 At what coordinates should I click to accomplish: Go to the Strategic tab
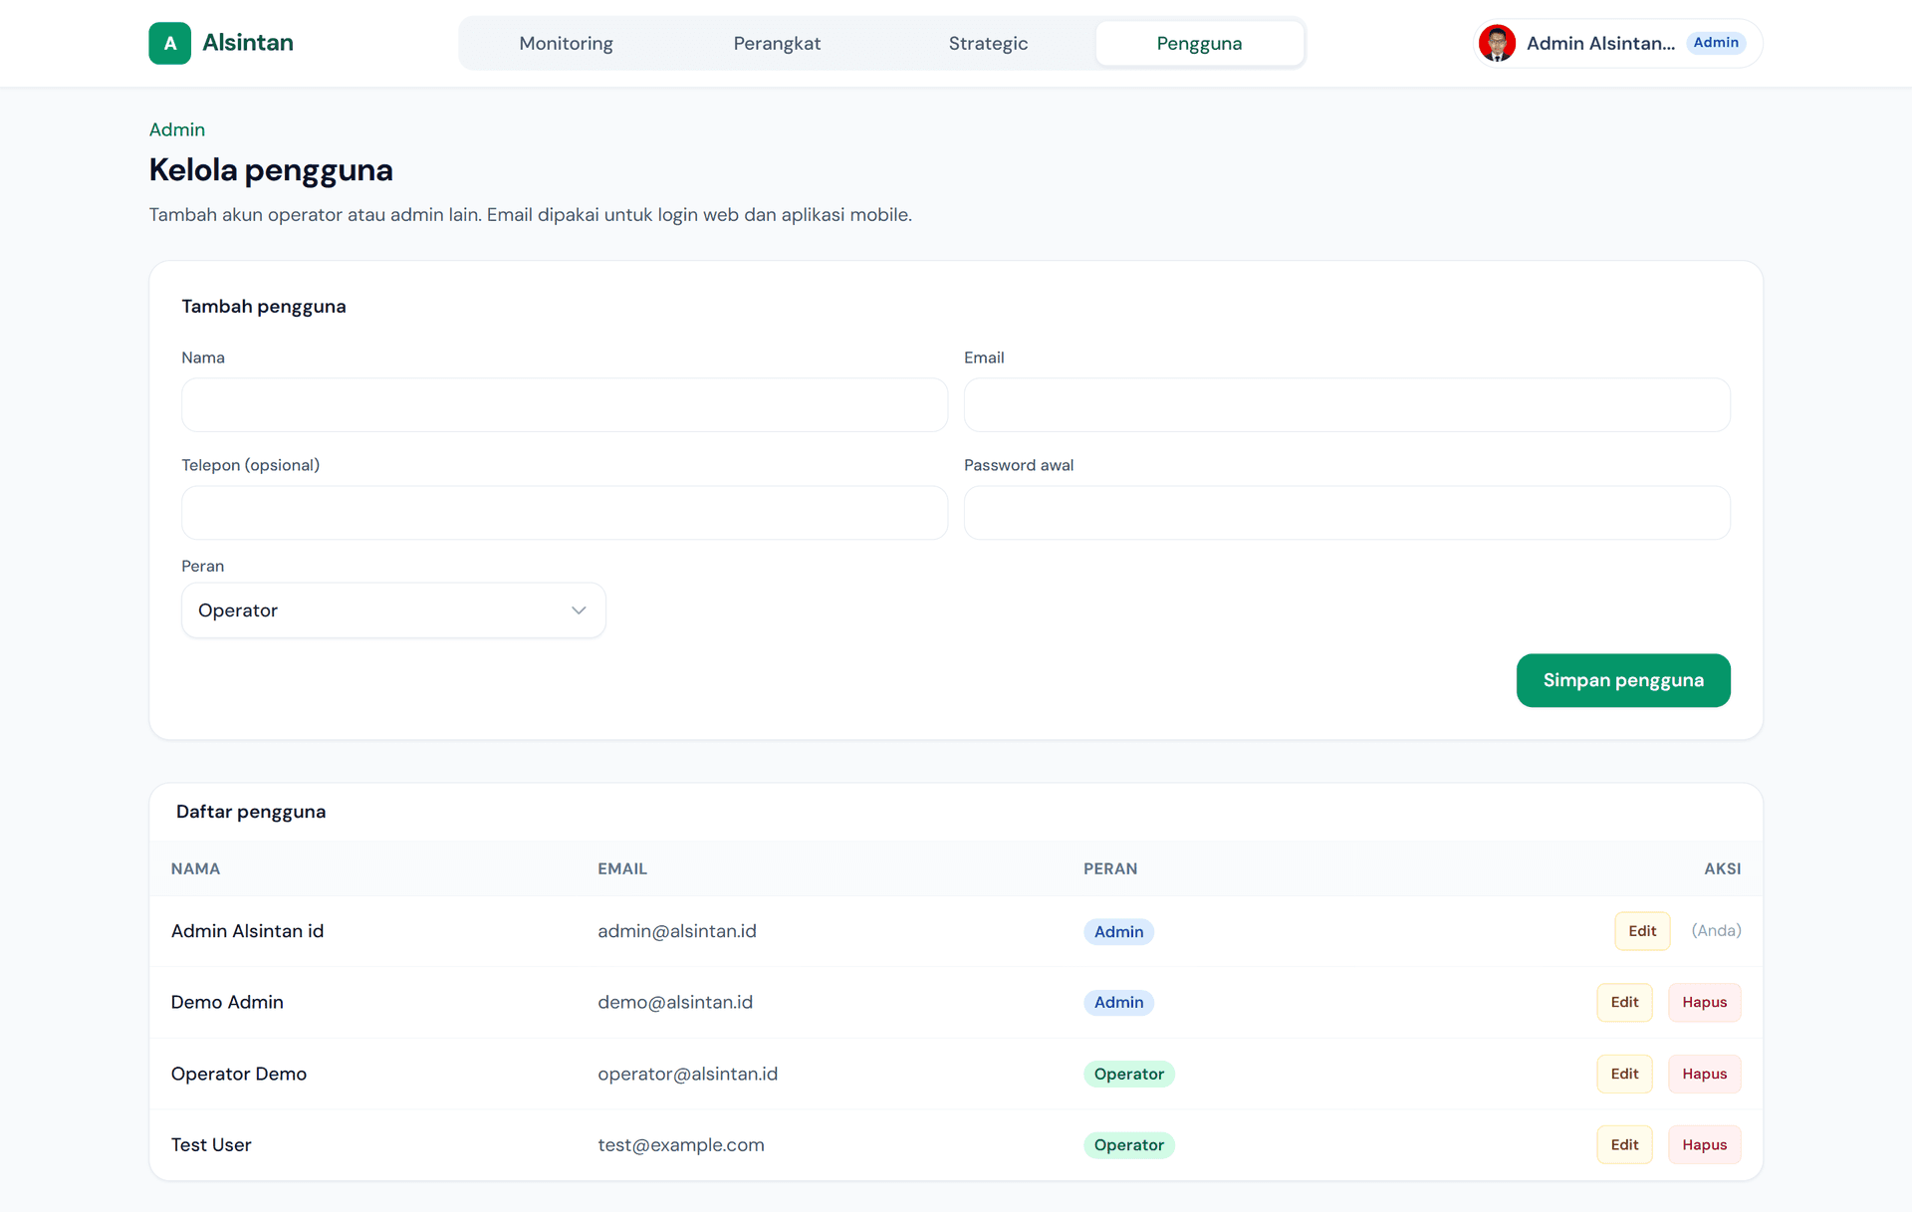pos(988,43)
